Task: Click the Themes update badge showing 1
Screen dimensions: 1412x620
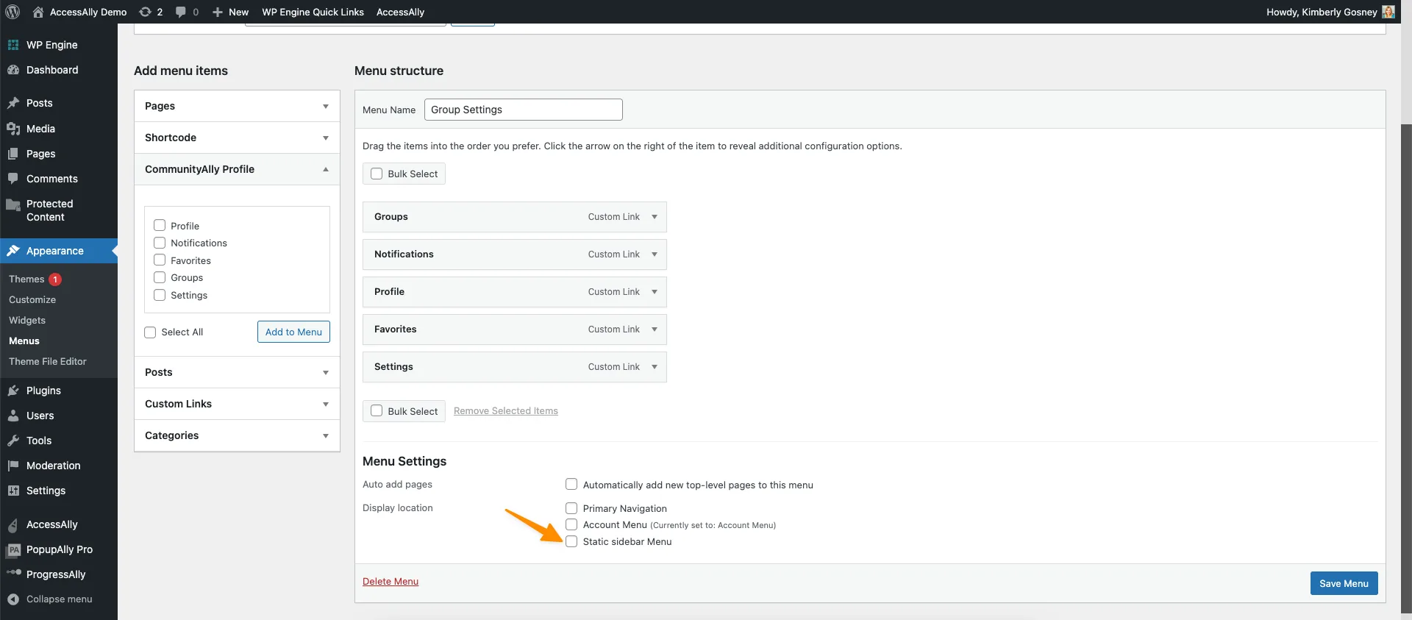Action: pyautogui.click(x=55, y=279)
